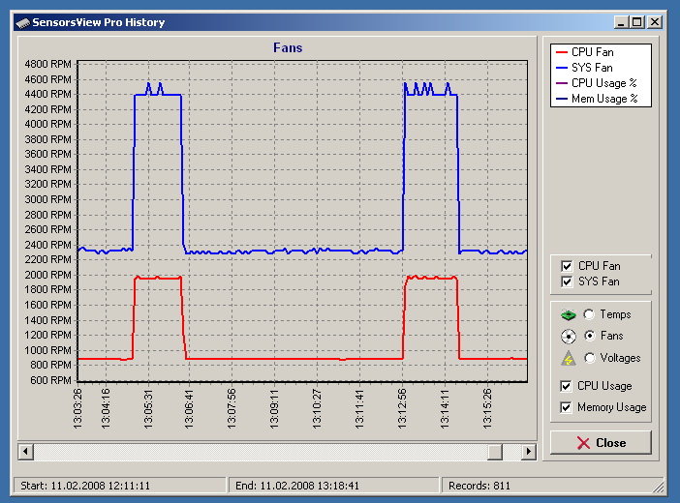Click the 2000 RPM axis label

pyautogui.click(x=47, y=275)
